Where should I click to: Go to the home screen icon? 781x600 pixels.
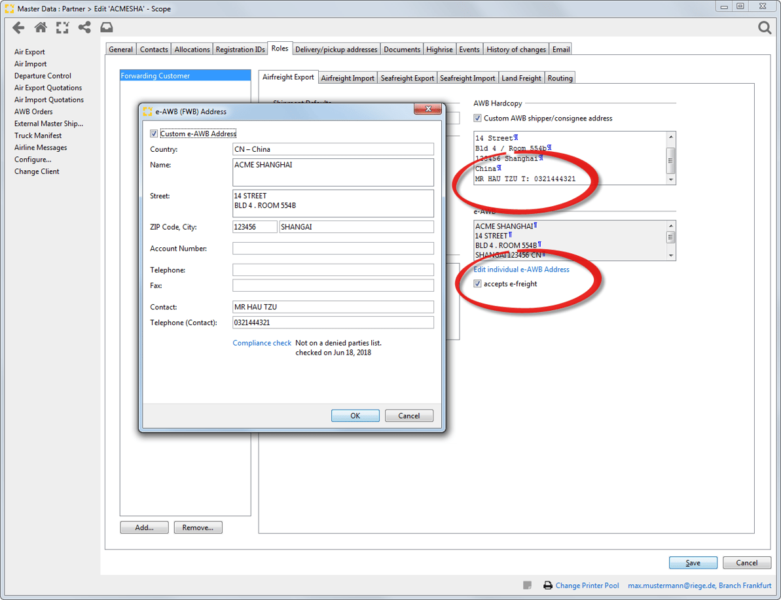pyautogui.click(x=41, y=27)
